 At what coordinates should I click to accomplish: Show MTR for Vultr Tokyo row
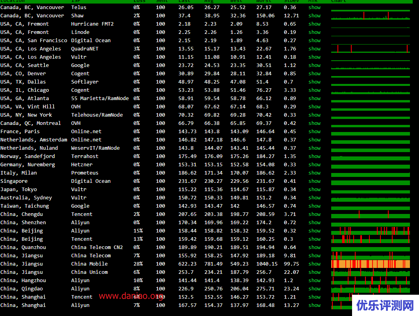[x=314, y=190]
